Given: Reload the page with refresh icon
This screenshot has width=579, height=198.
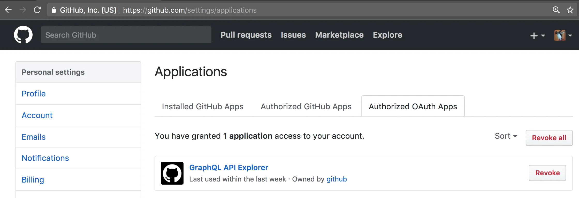Looking at the screenshot, I should tap(37, 10).
